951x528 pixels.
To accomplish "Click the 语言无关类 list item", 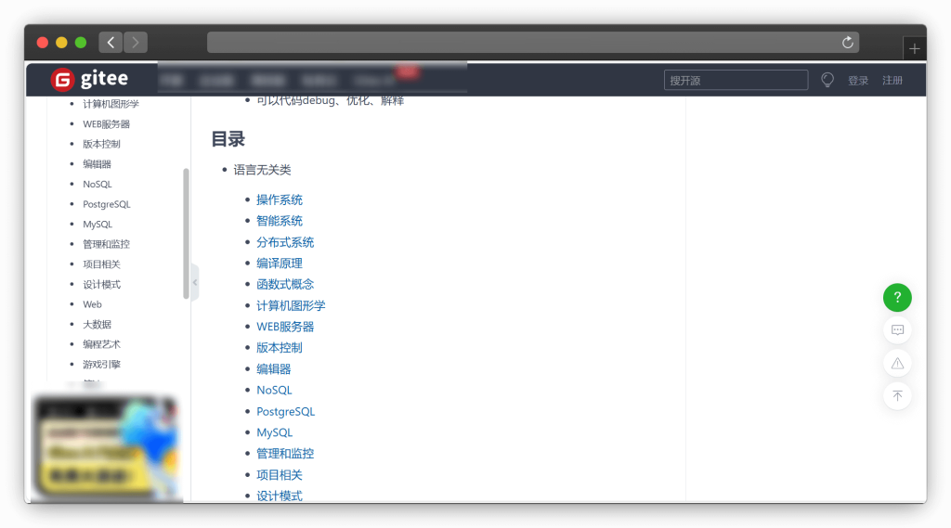I will click(x=262, y=170).
